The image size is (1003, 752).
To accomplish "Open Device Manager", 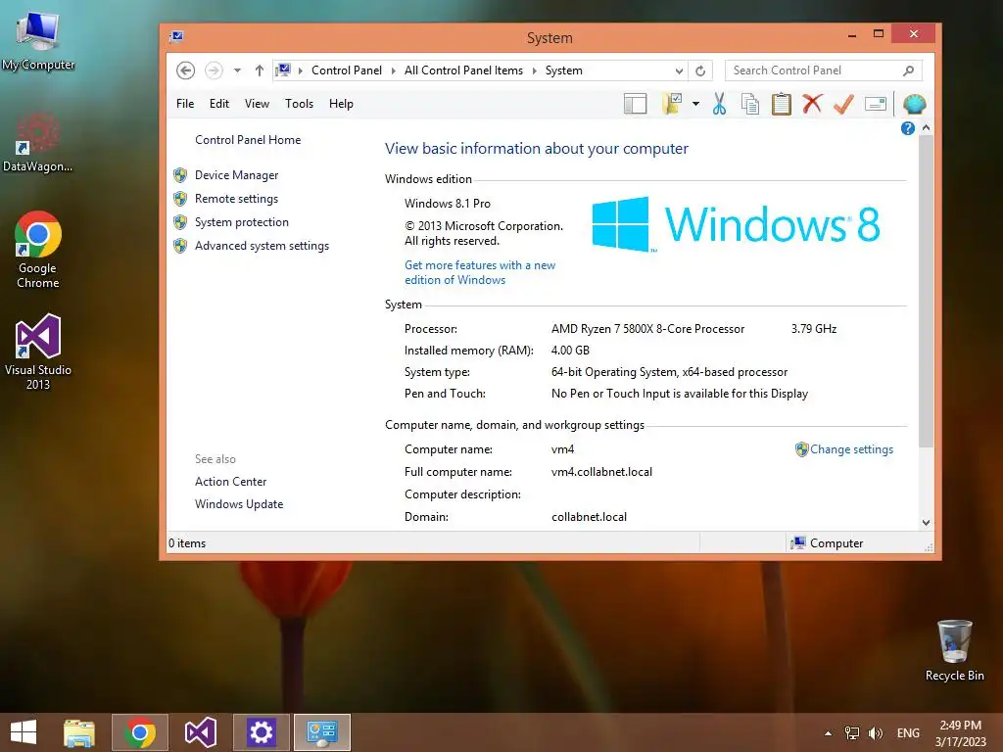I will (x=237, y=175).
